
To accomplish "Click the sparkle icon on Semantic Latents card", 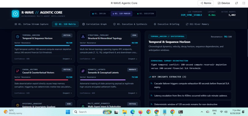I will coord(83,71).
